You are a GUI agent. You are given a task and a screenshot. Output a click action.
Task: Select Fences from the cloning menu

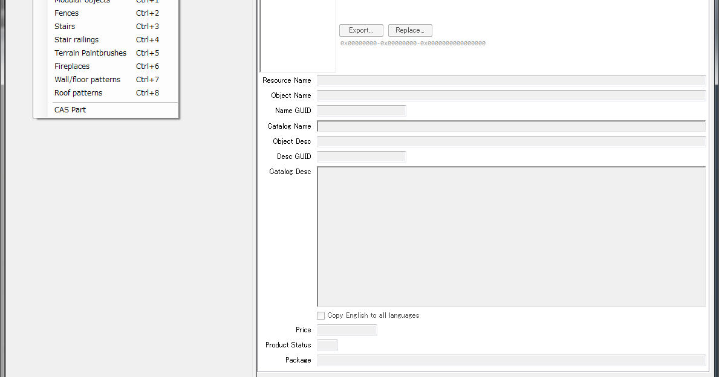66,13
